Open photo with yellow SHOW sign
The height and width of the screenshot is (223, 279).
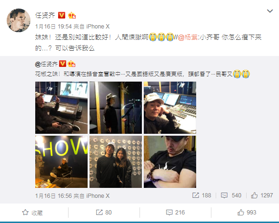click(x=61, y=162)
